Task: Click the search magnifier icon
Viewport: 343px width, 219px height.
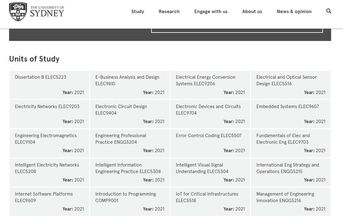Action: pyautogui.click(x=328, y=11)
